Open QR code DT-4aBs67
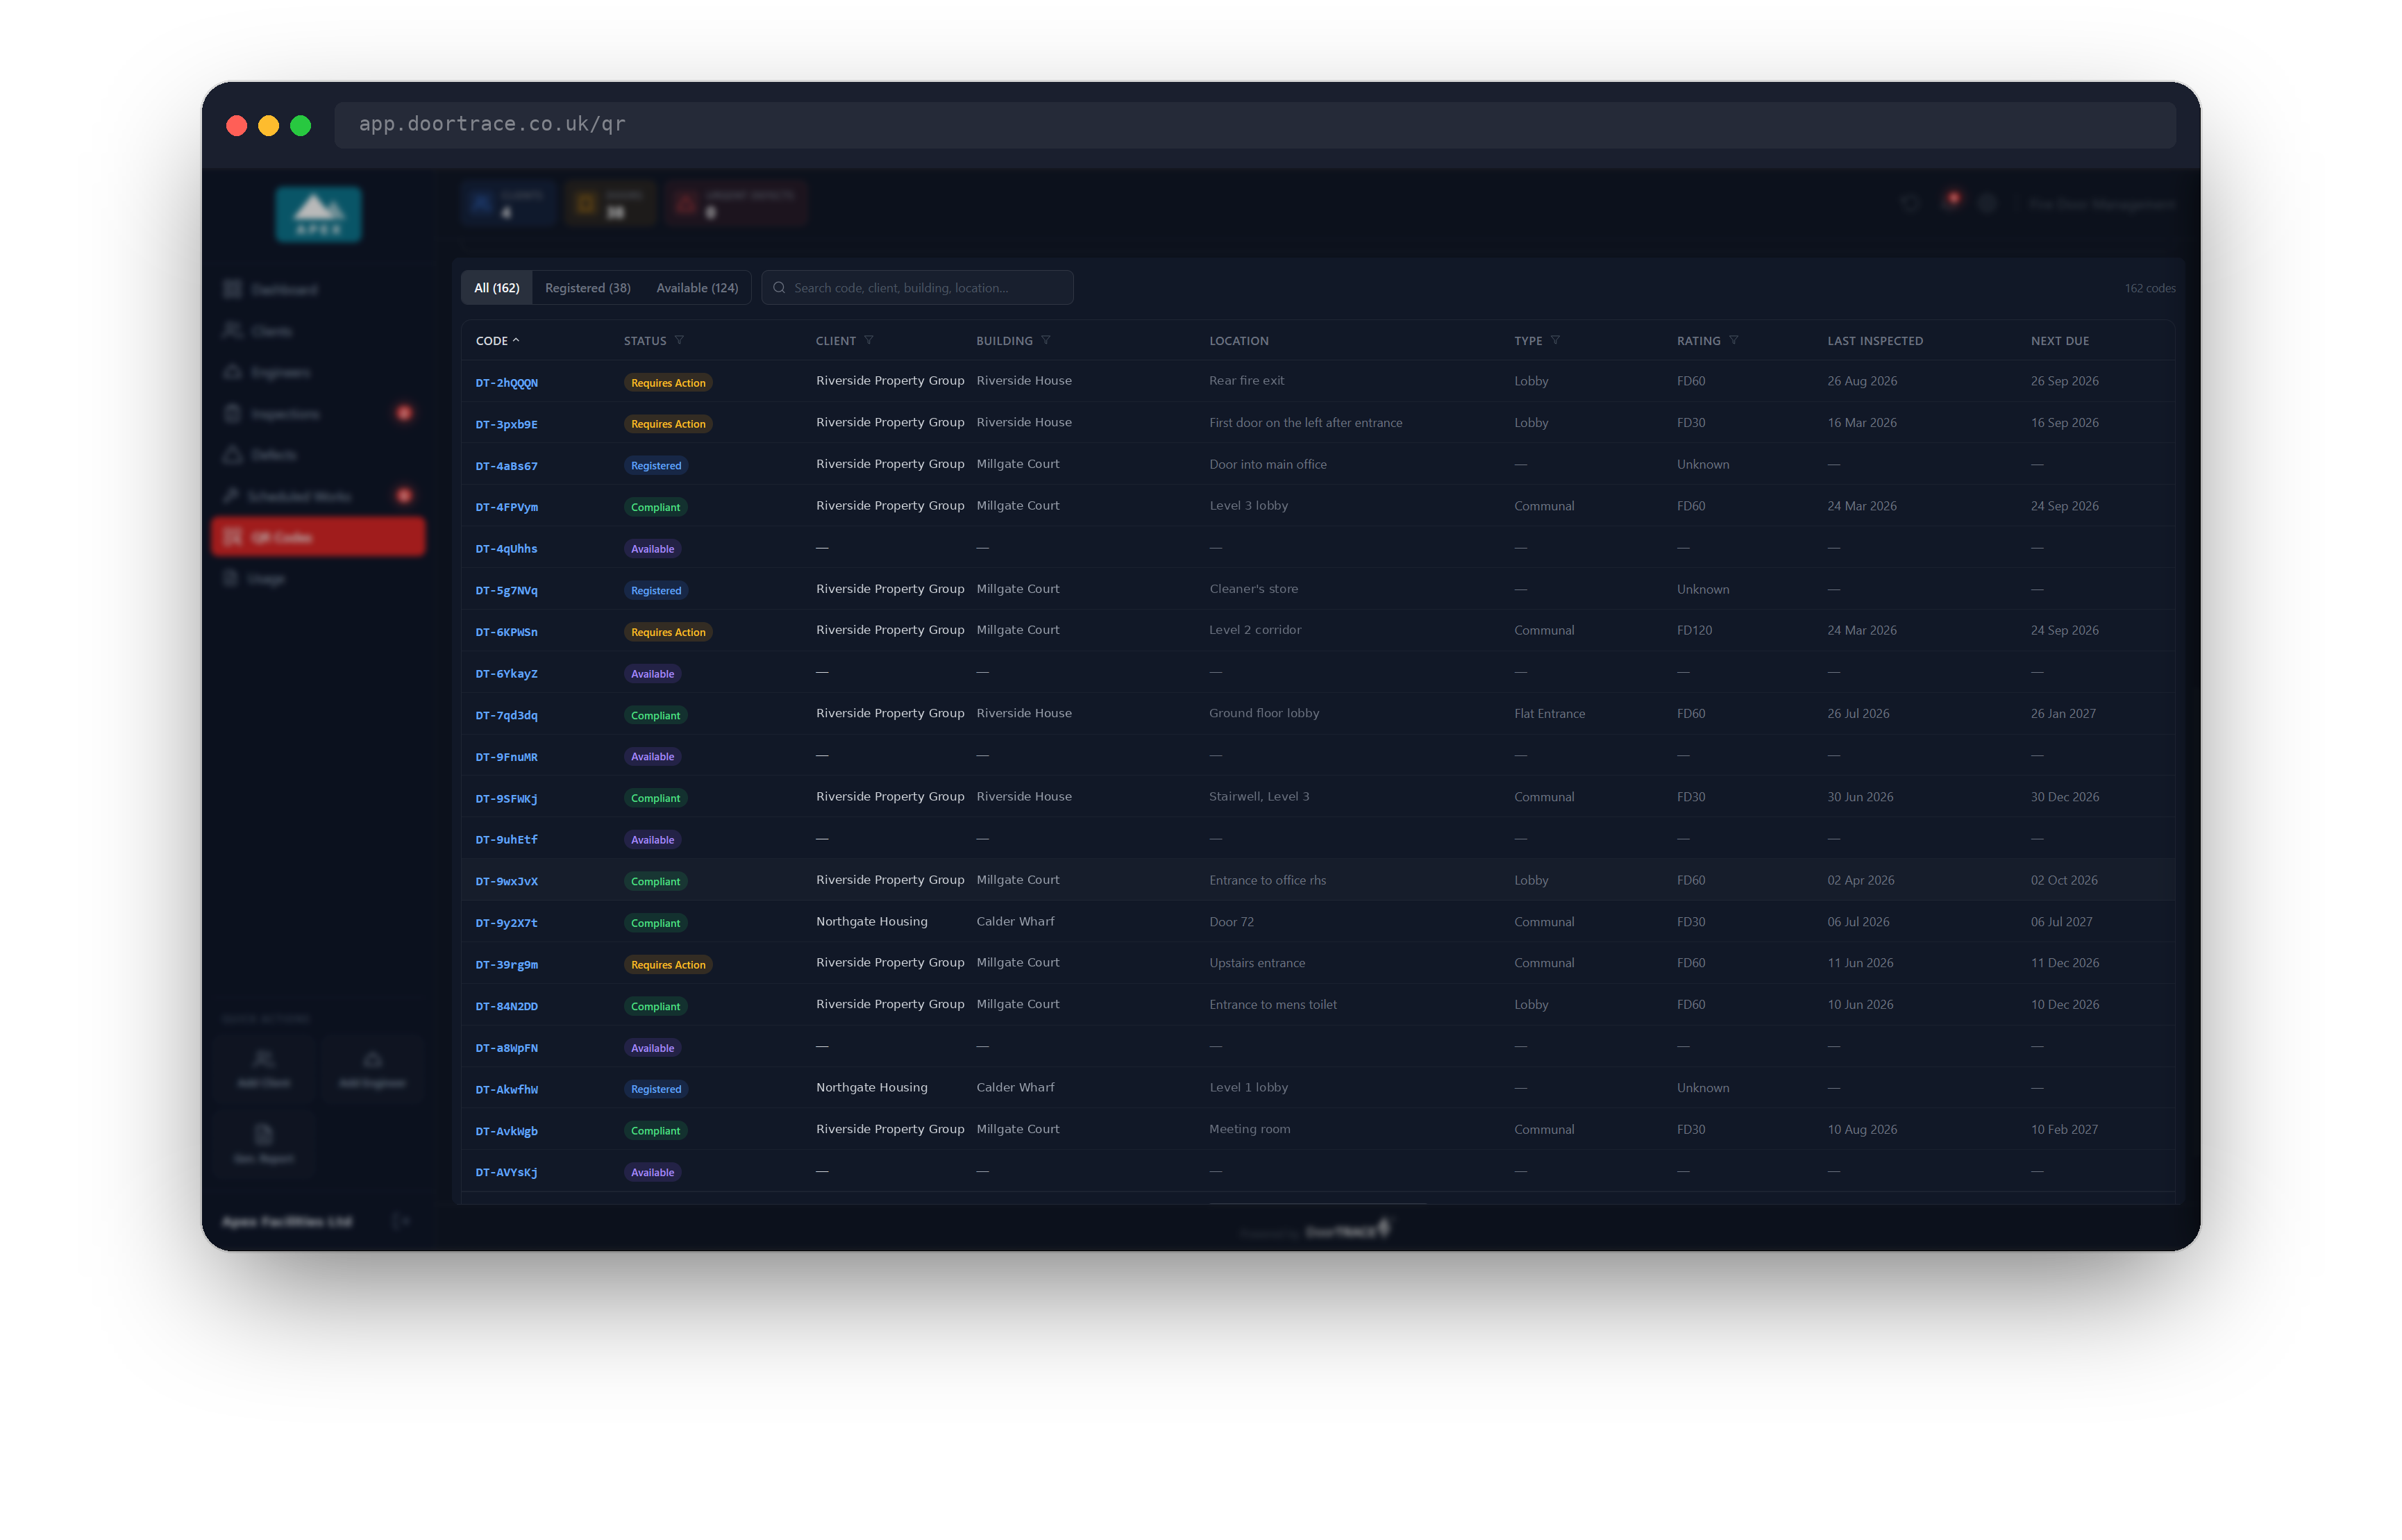The image size is (2402, 1540). pyautogui.click(x=507, y=466)
